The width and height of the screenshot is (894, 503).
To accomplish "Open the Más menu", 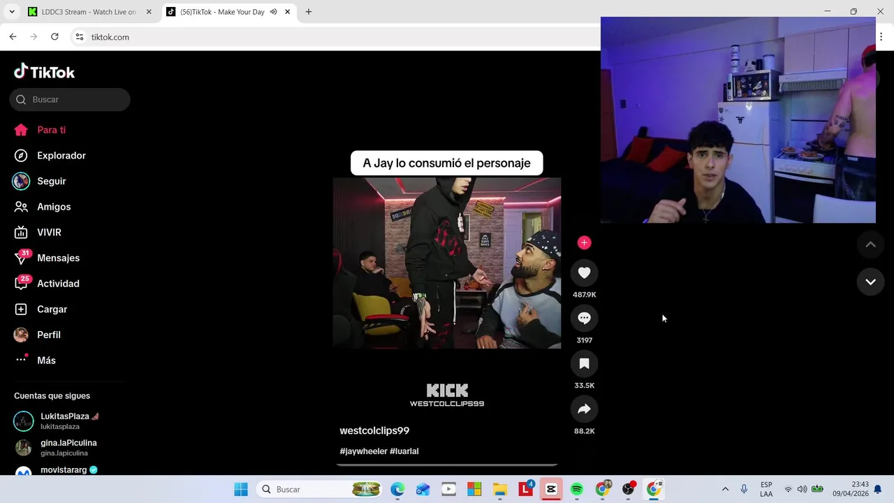I will point(35,360).
